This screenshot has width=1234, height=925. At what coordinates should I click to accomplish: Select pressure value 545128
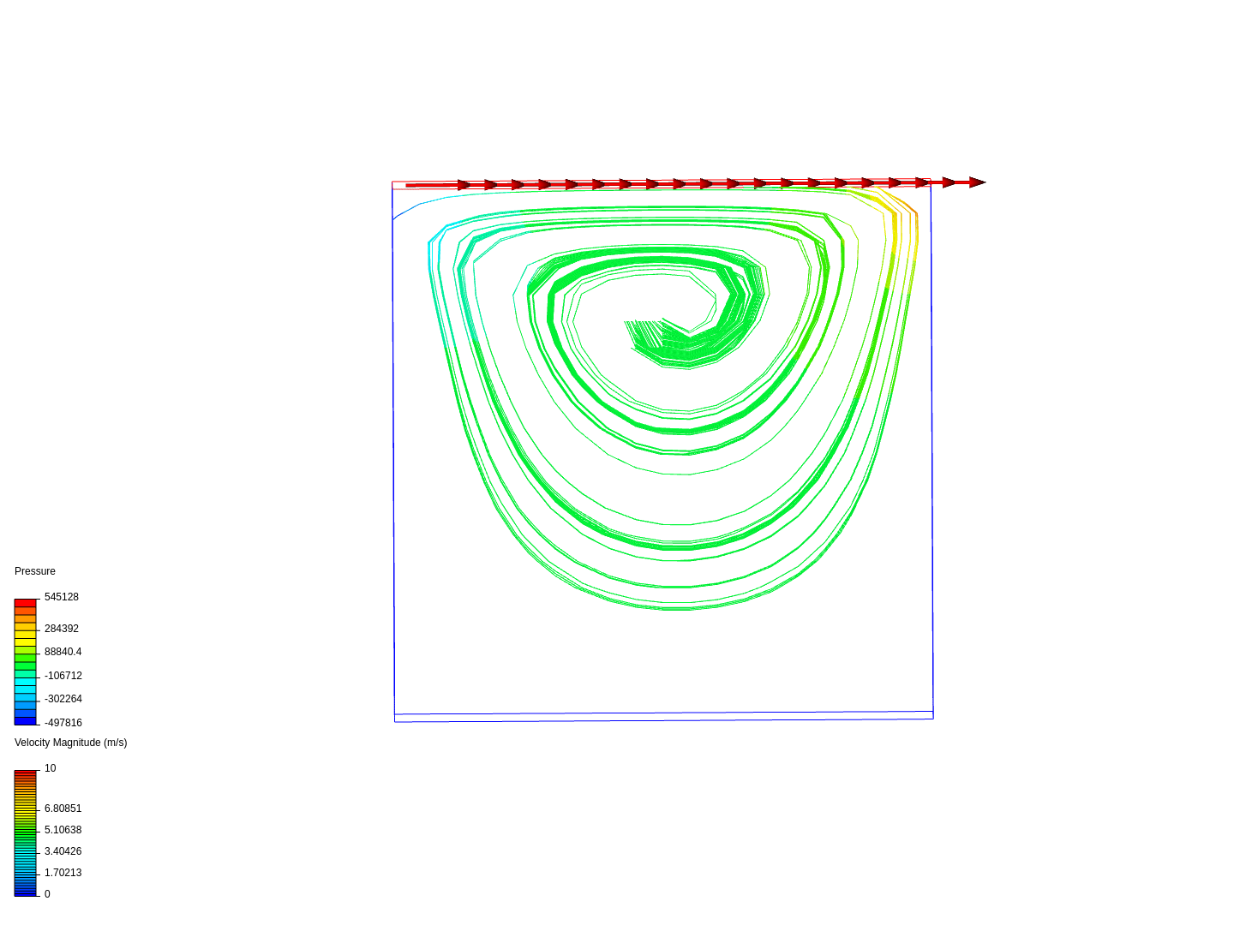pyautogui.click(x=62, y=597)
